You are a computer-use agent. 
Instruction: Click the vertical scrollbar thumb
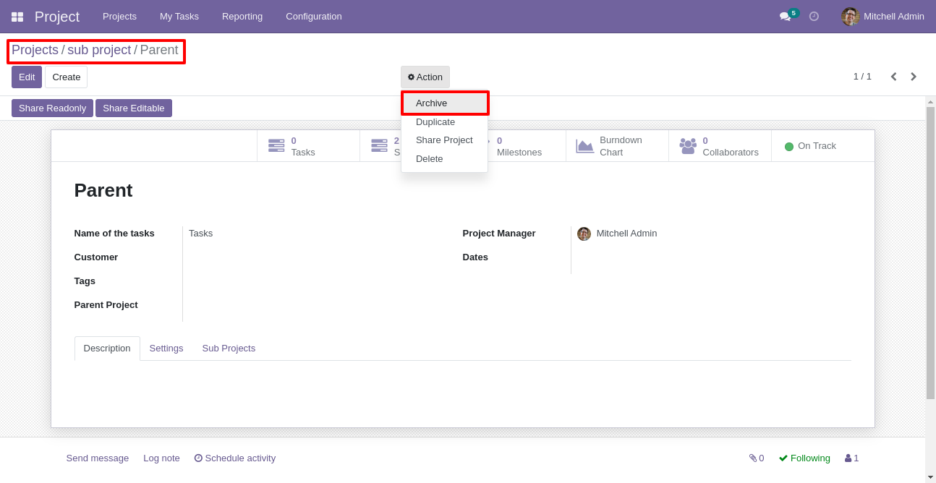click(930, 253)
